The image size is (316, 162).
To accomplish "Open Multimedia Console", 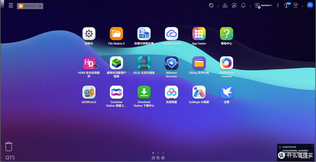I will (x=226, y=63).
